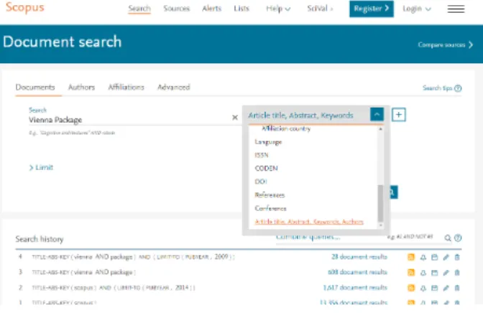Screen dimensions: 483x313
Task: Open the Help dropdown menu
Action: 278,9
